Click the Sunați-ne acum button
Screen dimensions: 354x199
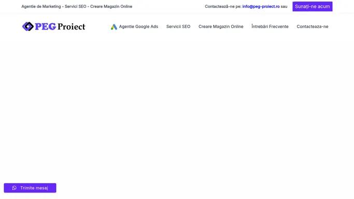click(313, 7)
